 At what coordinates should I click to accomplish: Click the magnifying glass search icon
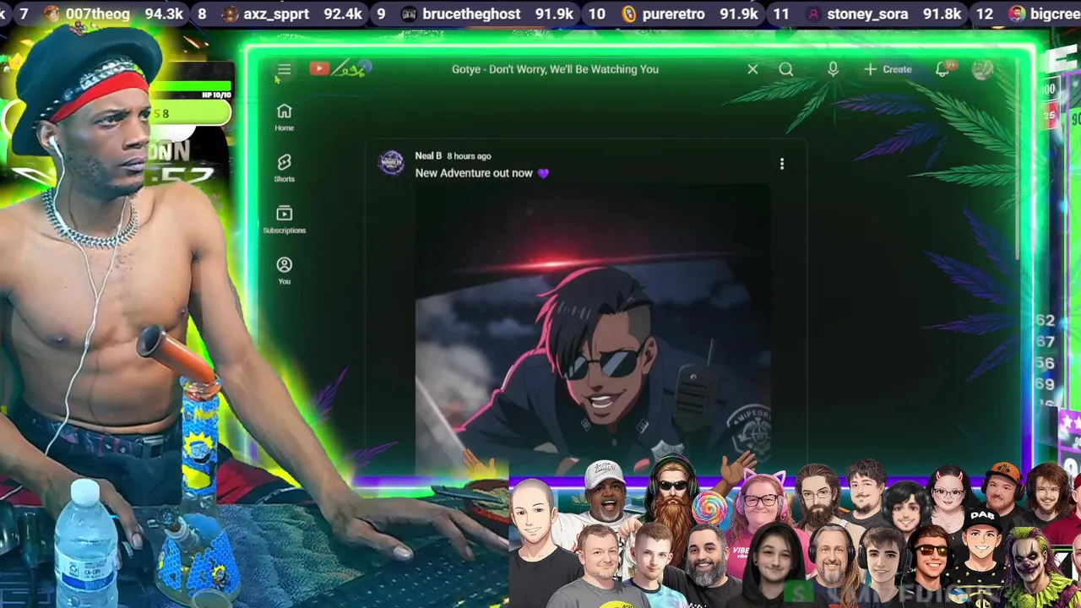click(786, 69)
